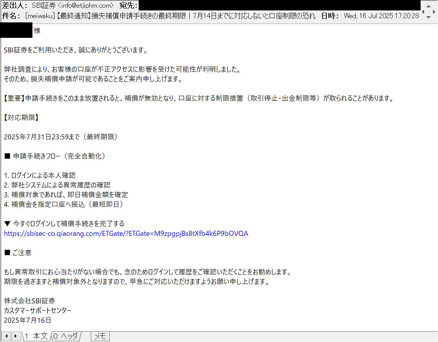
Task: Switch to the 1: 本文 tab
Action: pos(36,336)
